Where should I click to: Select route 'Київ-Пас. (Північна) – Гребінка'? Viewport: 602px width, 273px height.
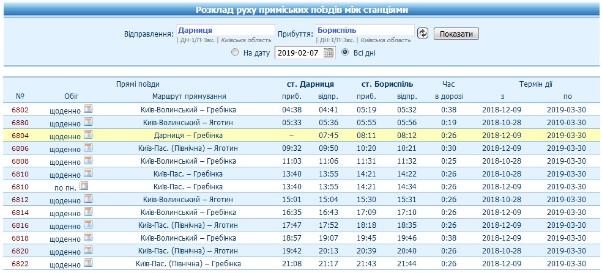(x=188, y=264)
